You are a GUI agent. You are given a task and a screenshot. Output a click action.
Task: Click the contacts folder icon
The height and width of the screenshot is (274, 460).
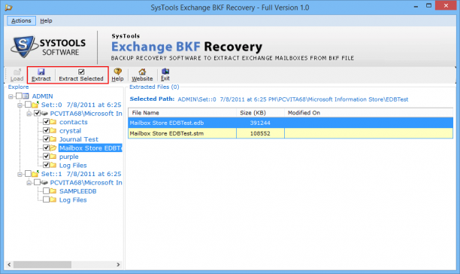[53, 122]
